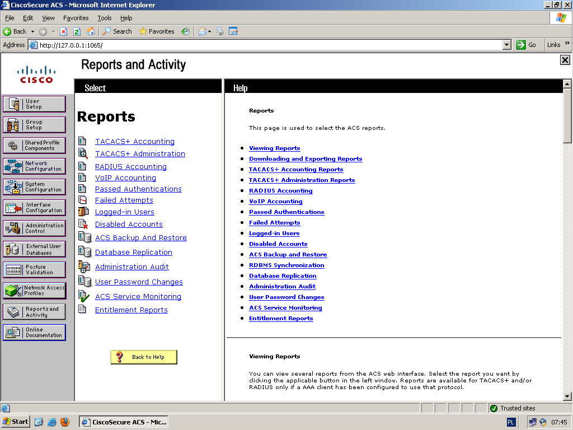Click the browser Refresh toolbar icon
This screenshot has height=430, width=573.
pyautogui.click(x=77, y=31)
